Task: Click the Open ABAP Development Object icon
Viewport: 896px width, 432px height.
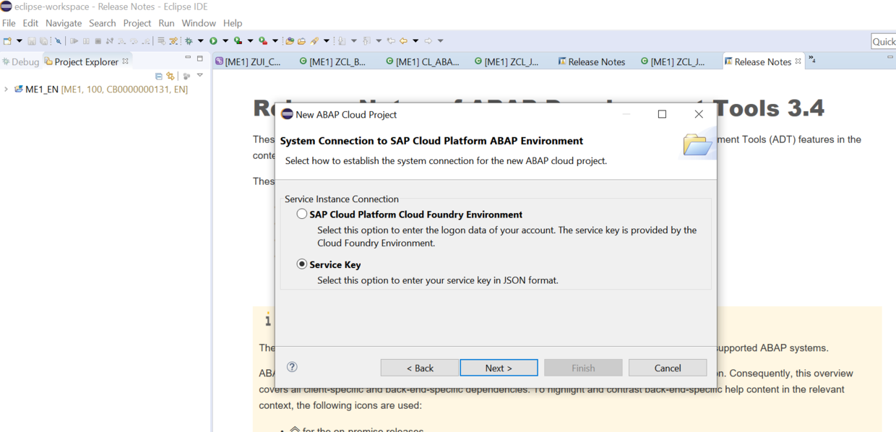Action: [x=290, y=41]
